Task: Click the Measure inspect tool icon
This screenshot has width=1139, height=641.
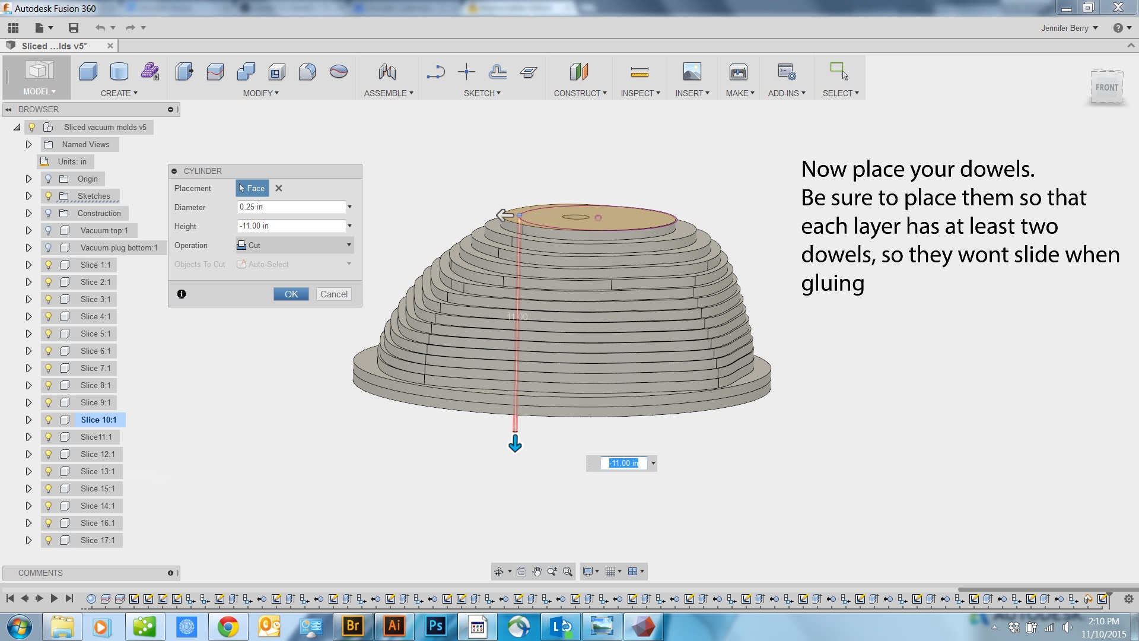Action: tap(640, 72)
